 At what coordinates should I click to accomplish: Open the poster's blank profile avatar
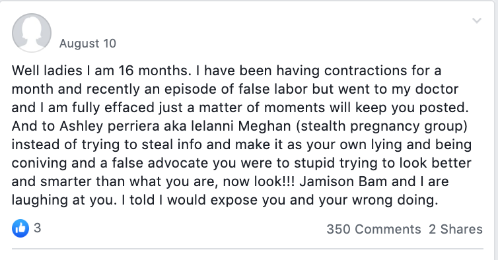(x=32, y=32)
